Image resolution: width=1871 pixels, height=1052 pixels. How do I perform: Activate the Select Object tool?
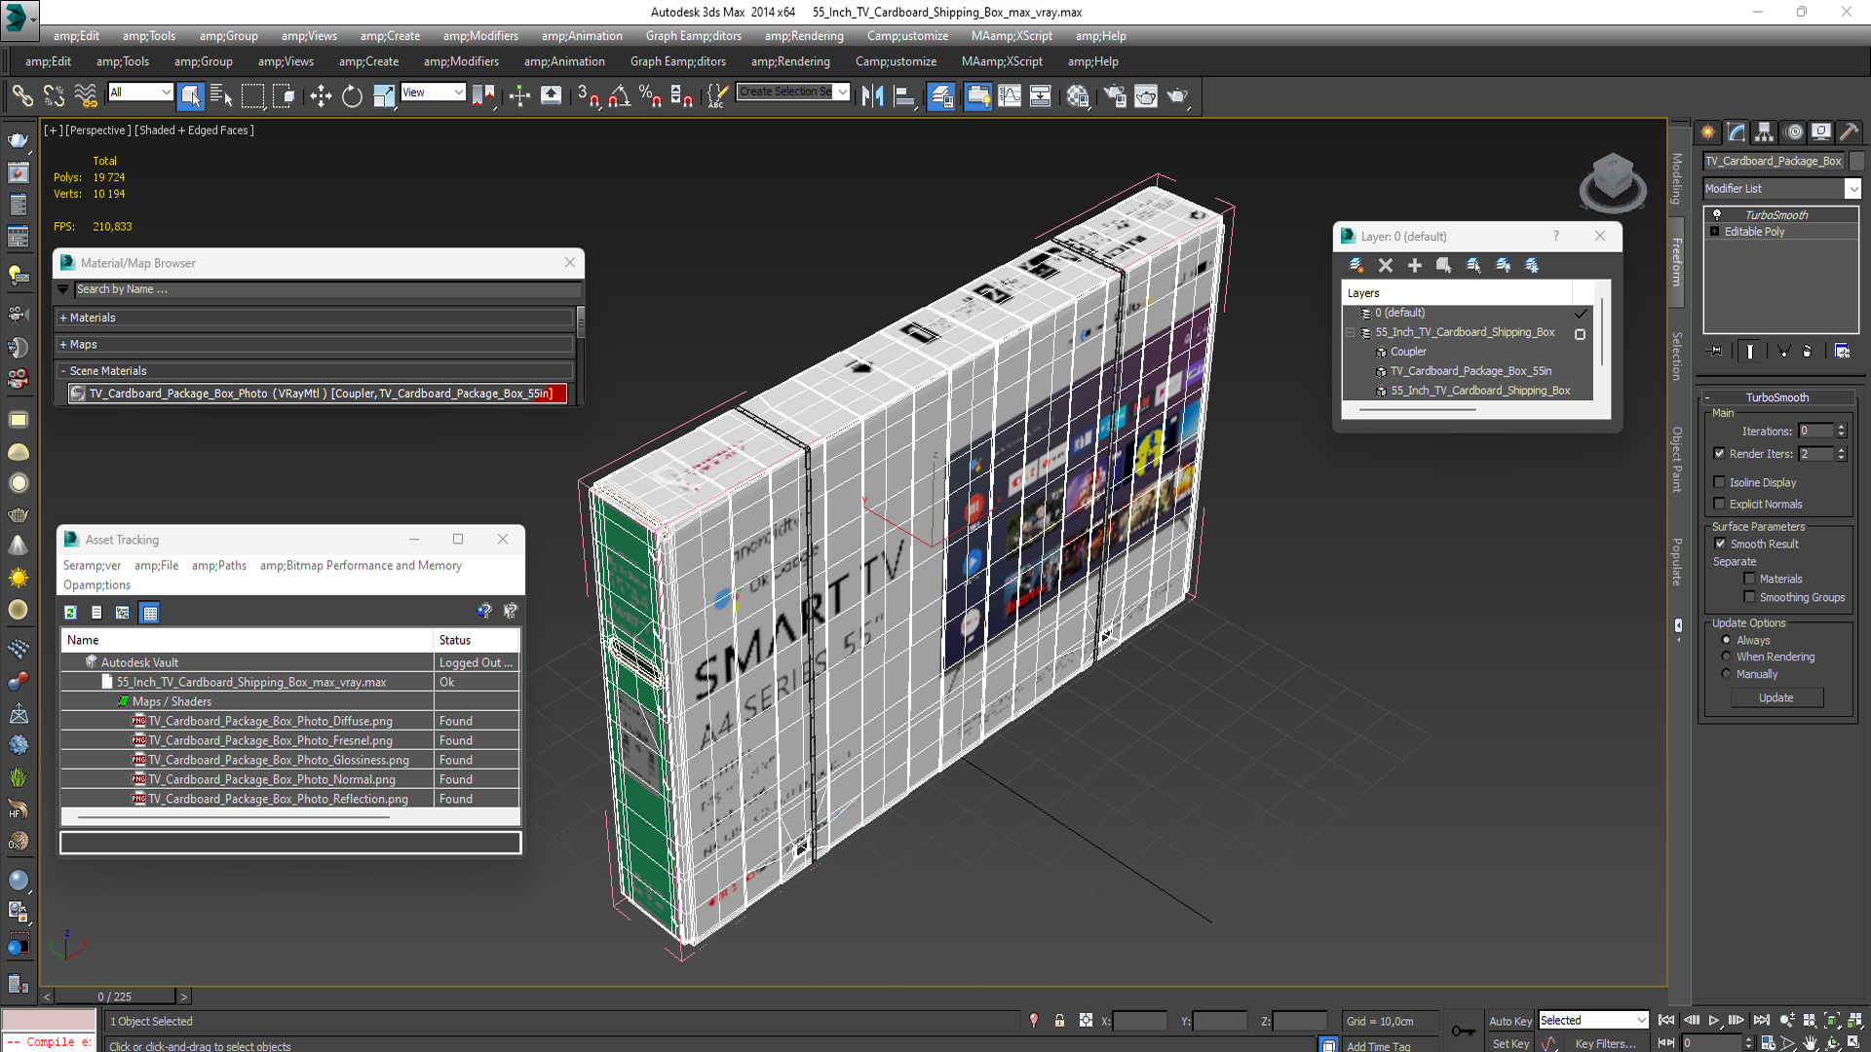click(x=190, y=95)
